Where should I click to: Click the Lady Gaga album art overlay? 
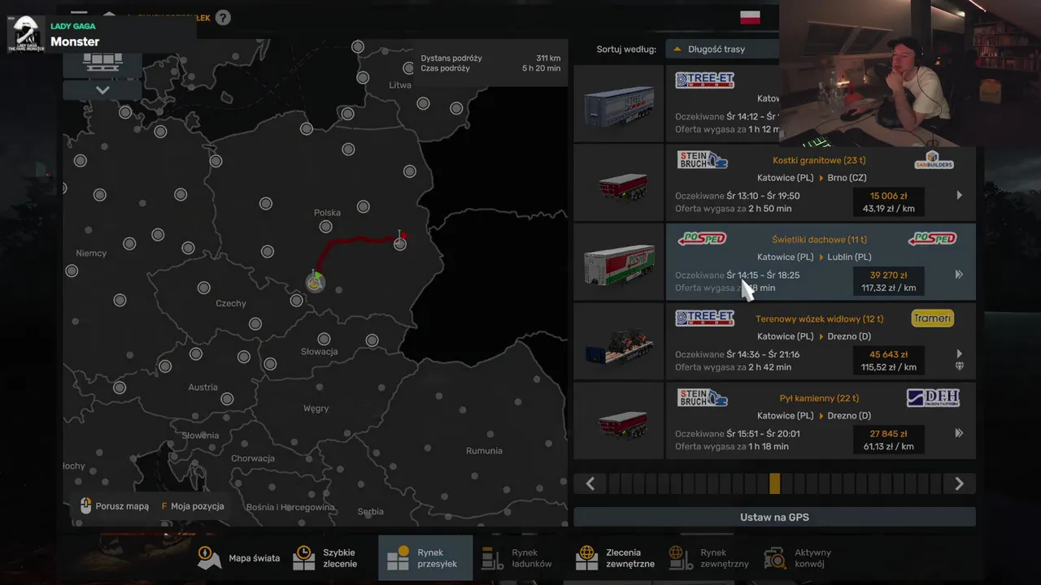pos(25,34)
